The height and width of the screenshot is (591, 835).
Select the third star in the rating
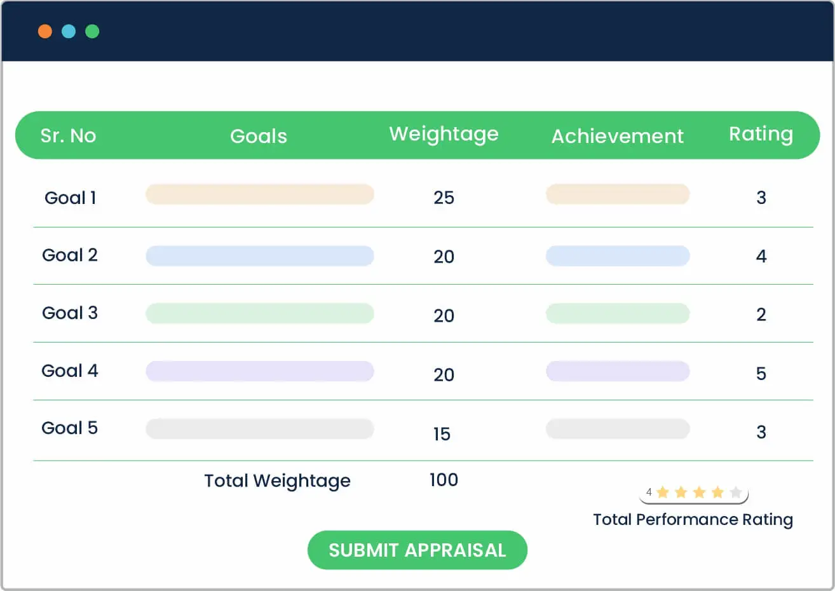click(699, 491)
